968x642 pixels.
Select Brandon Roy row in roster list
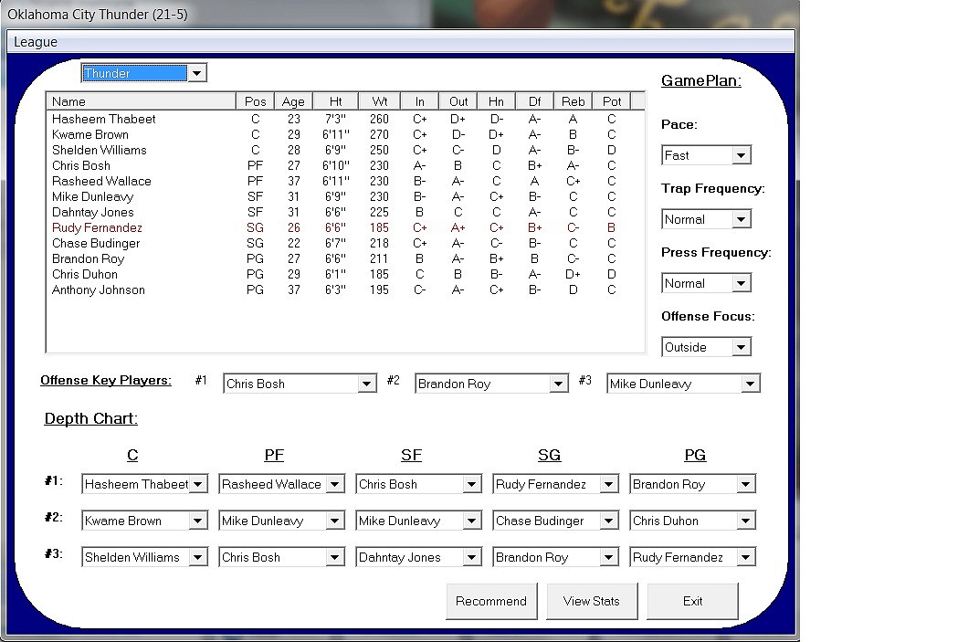tap(346, 258)
